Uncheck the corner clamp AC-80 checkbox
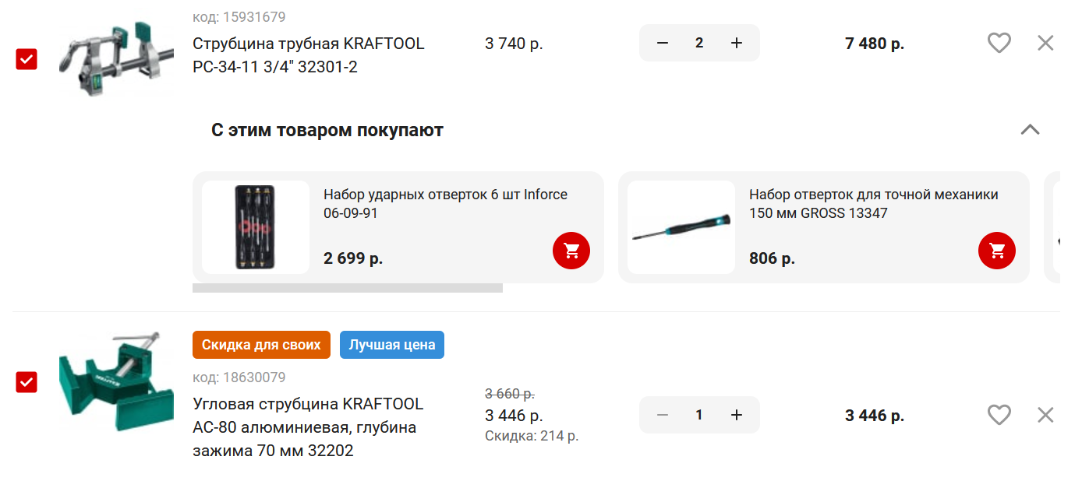1082x481 pixels. tap(27, 381)
